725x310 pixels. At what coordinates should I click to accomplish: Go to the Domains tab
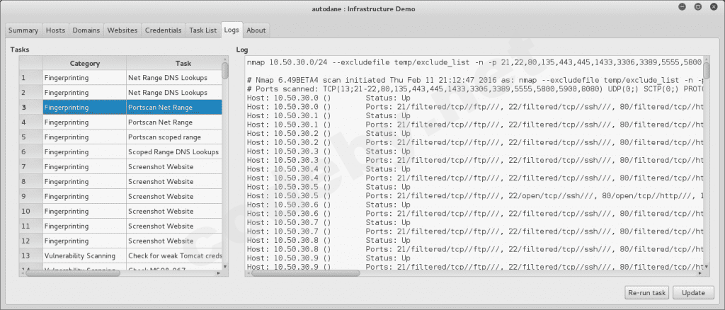pos(86,30)
